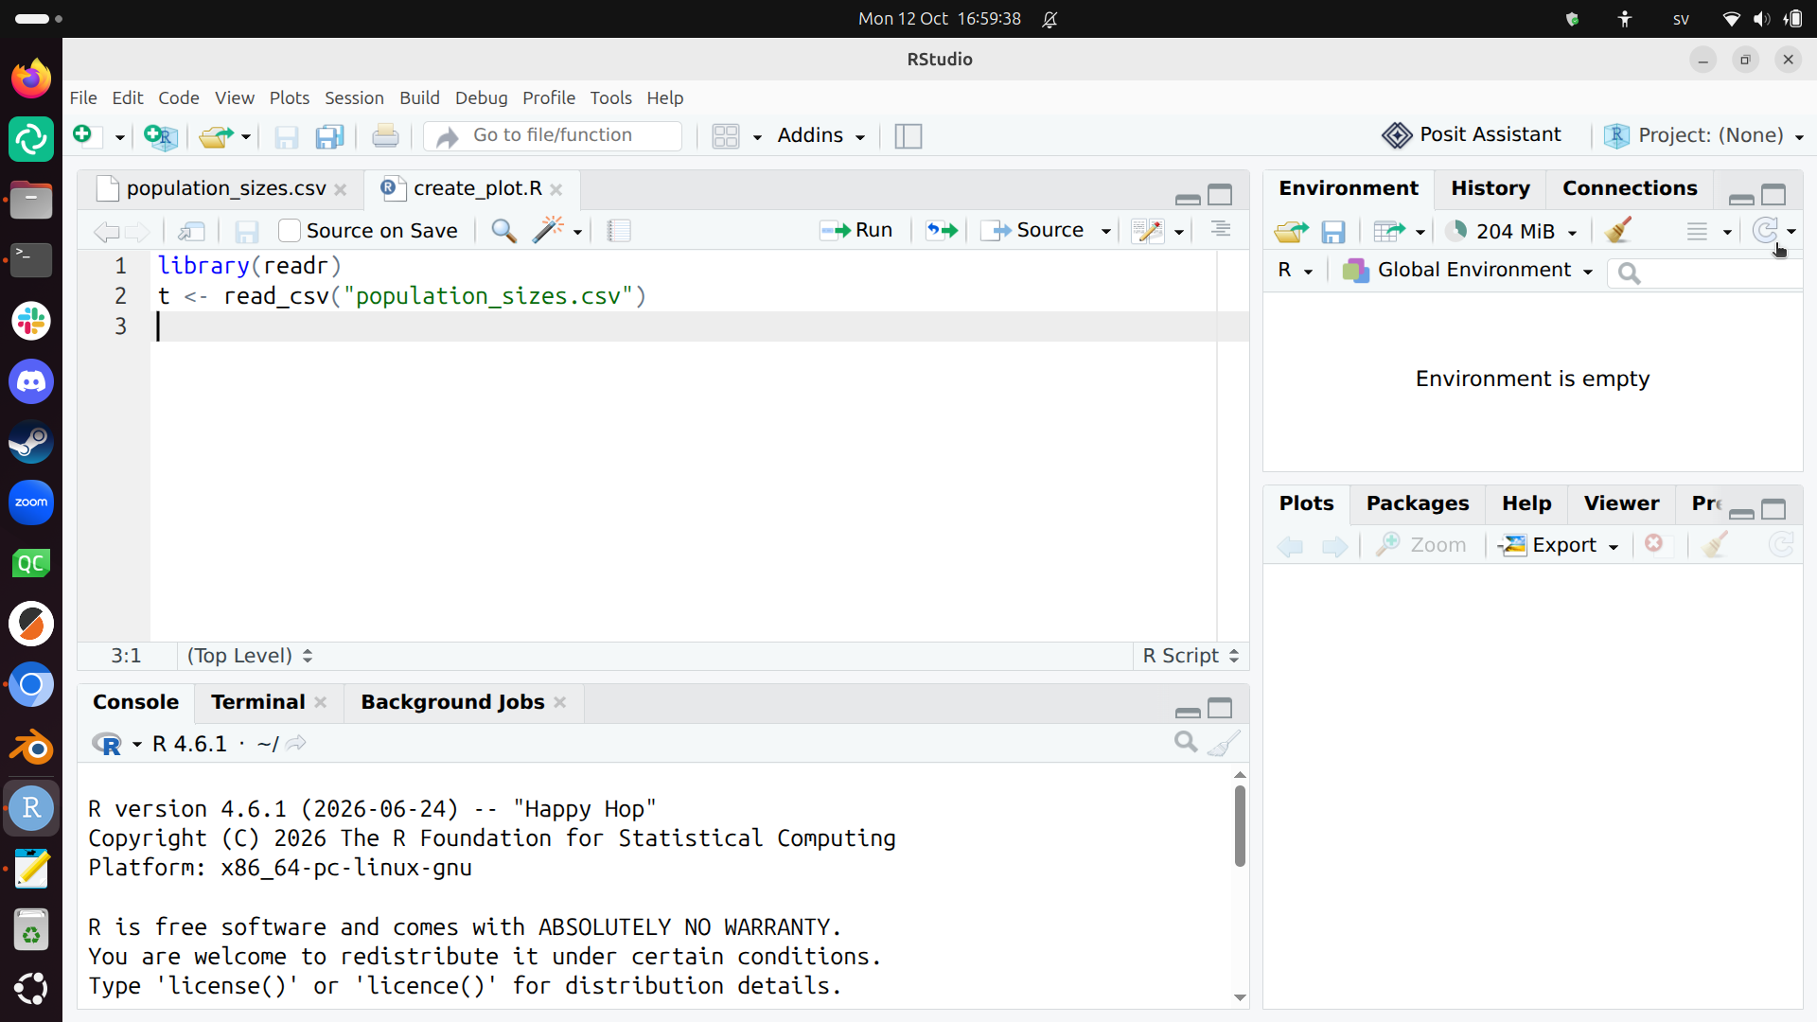Click Save All documents icon
Viewport: 1817px width, 1022px height.
pos(329,136)
